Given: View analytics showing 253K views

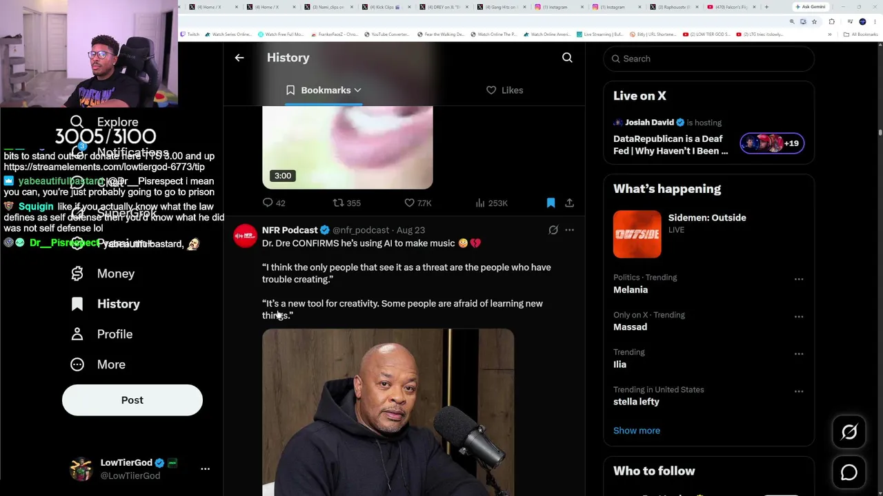Looking at the screenshot, I should click(x=491, y=203).
